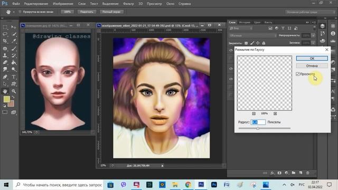Open the layer style fx menu
The height and width of the screenshot is (190, 338).
coord(273,173)
